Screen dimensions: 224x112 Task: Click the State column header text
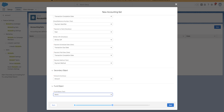tap(188, 36)
